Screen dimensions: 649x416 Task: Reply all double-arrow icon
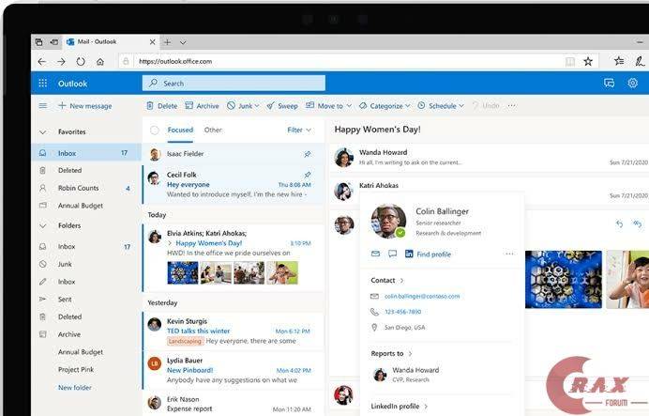[x=637, y=224]
